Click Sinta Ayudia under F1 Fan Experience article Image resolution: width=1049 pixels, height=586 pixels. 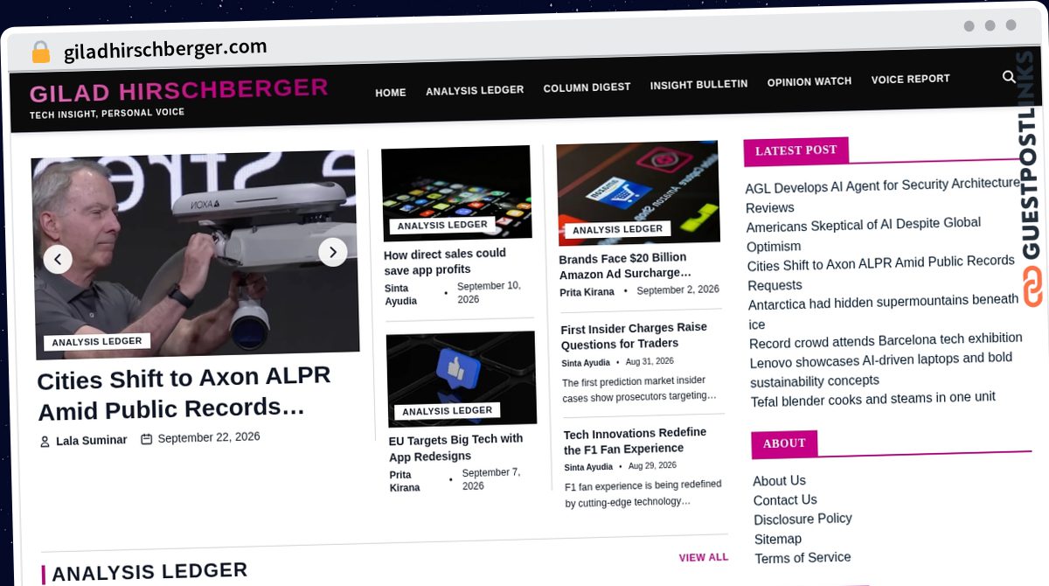588,468
